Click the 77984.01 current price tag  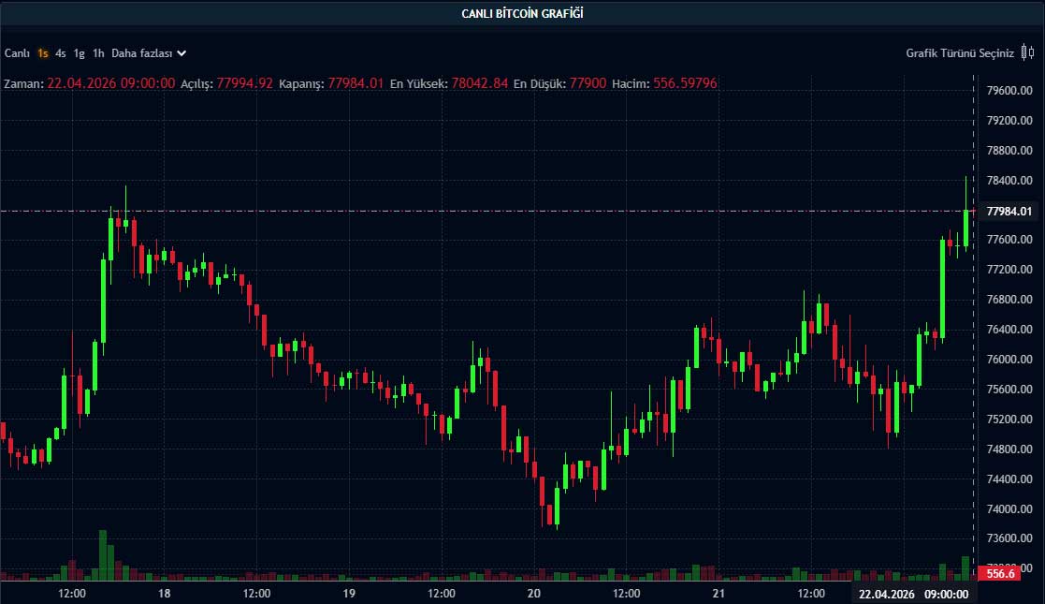click(1009, 211)
